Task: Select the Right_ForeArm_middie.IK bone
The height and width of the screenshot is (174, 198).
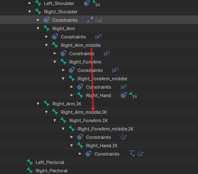Action: pyautogui.click(x=105, y=129)
